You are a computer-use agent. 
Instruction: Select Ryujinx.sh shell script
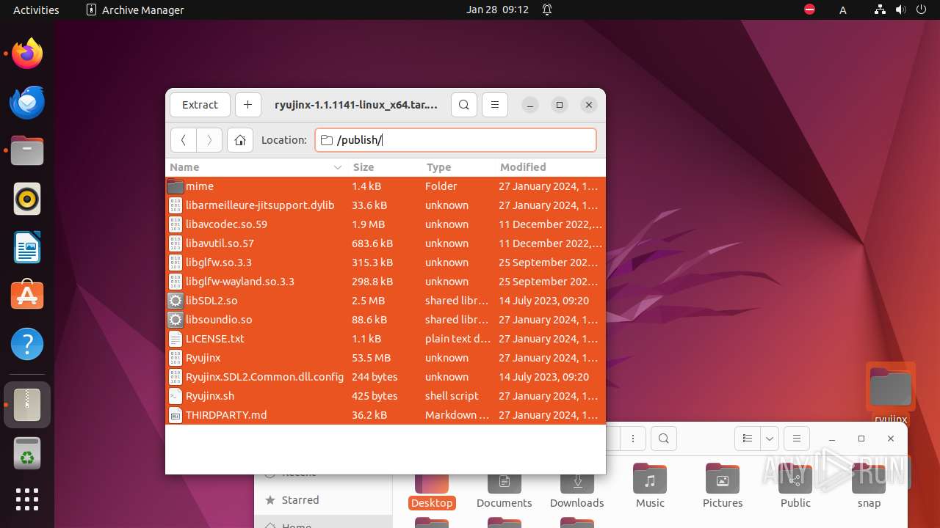pyautogui.click(x=386, y=396)
